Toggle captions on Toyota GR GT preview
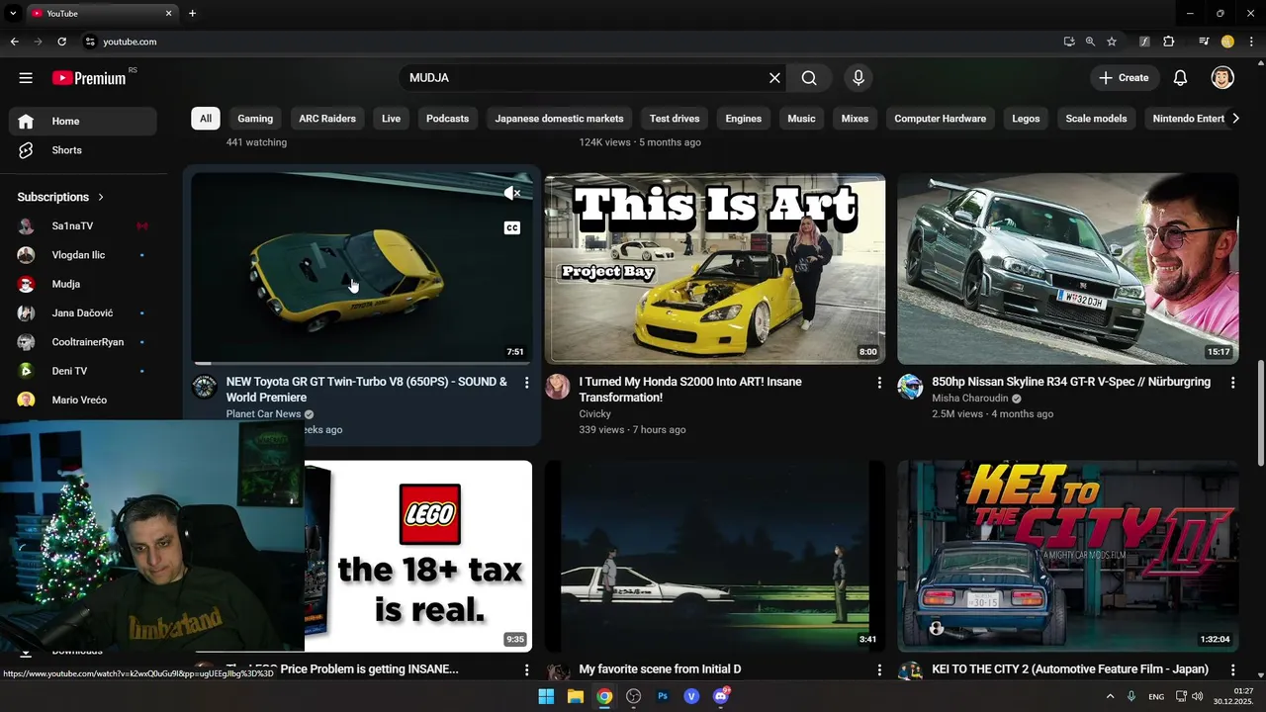 tap(511, 227)
